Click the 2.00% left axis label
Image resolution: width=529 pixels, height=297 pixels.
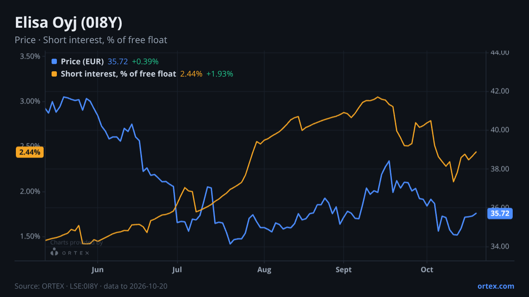(x=30, y=191)
